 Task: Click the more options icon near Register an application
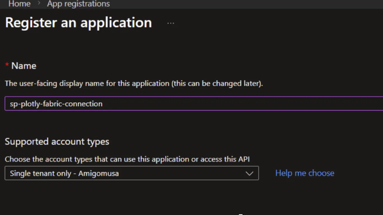click(170, 23)
